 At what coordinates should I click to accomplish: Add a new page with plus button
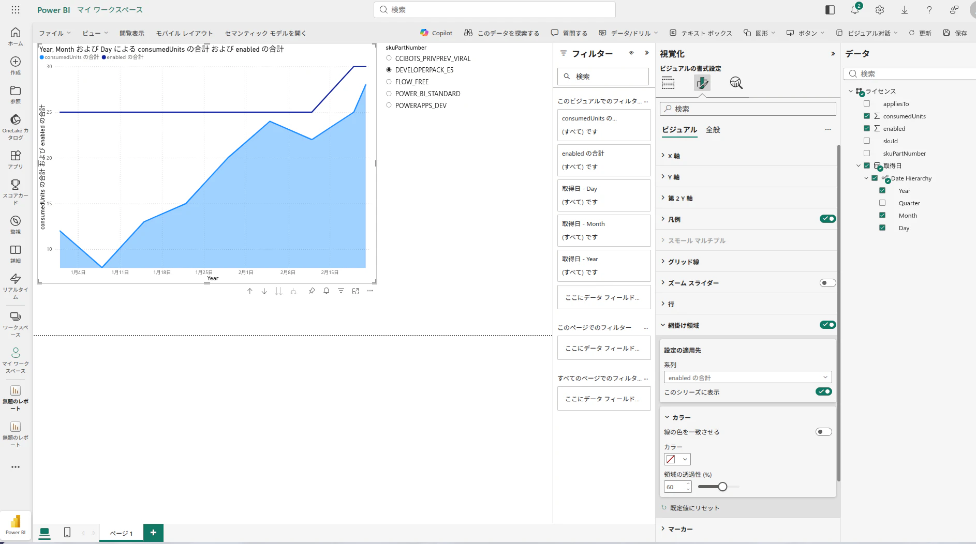153,533
